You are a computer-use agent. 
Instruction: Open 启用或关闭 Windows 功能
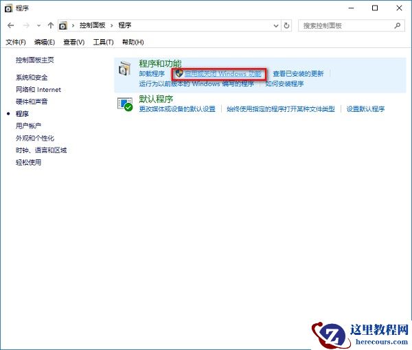(x=222, y=74)
